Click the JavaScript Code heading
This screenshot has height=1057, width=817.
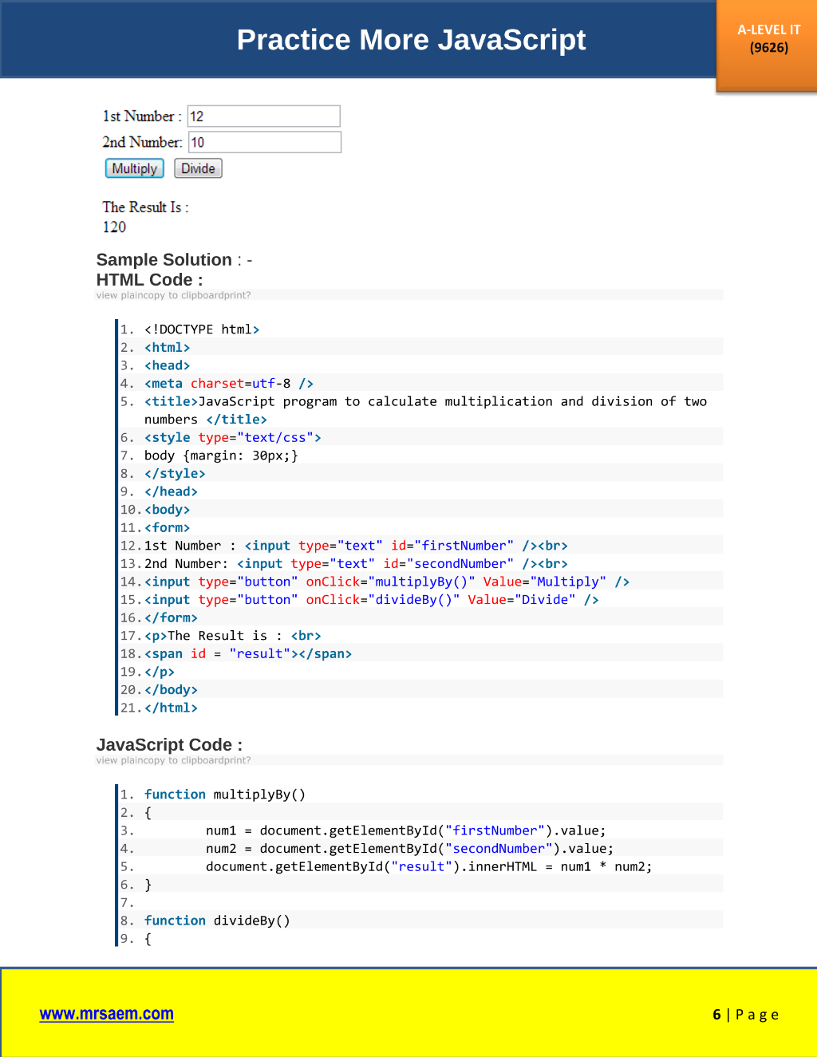169,744
